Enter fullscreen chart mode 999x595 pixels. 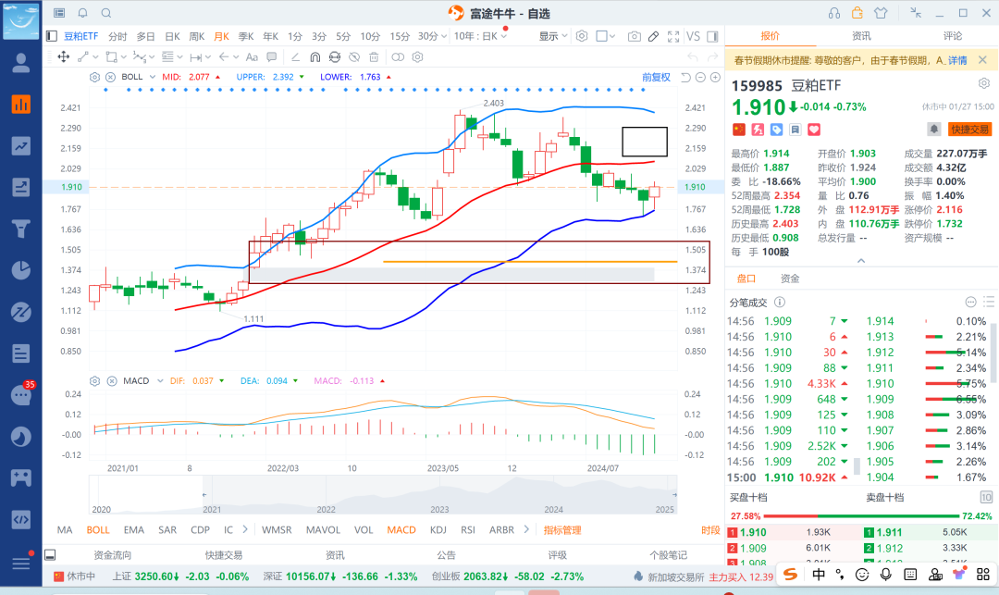click(673, 36)
